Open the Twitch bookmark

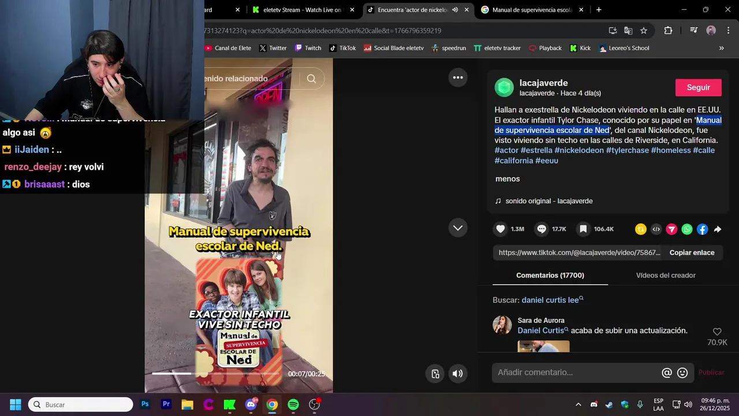(x=308, y=48)
